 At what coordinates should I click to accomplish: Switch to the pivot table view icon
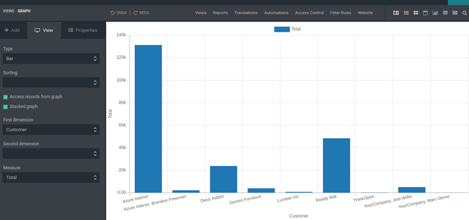point(445,13)
